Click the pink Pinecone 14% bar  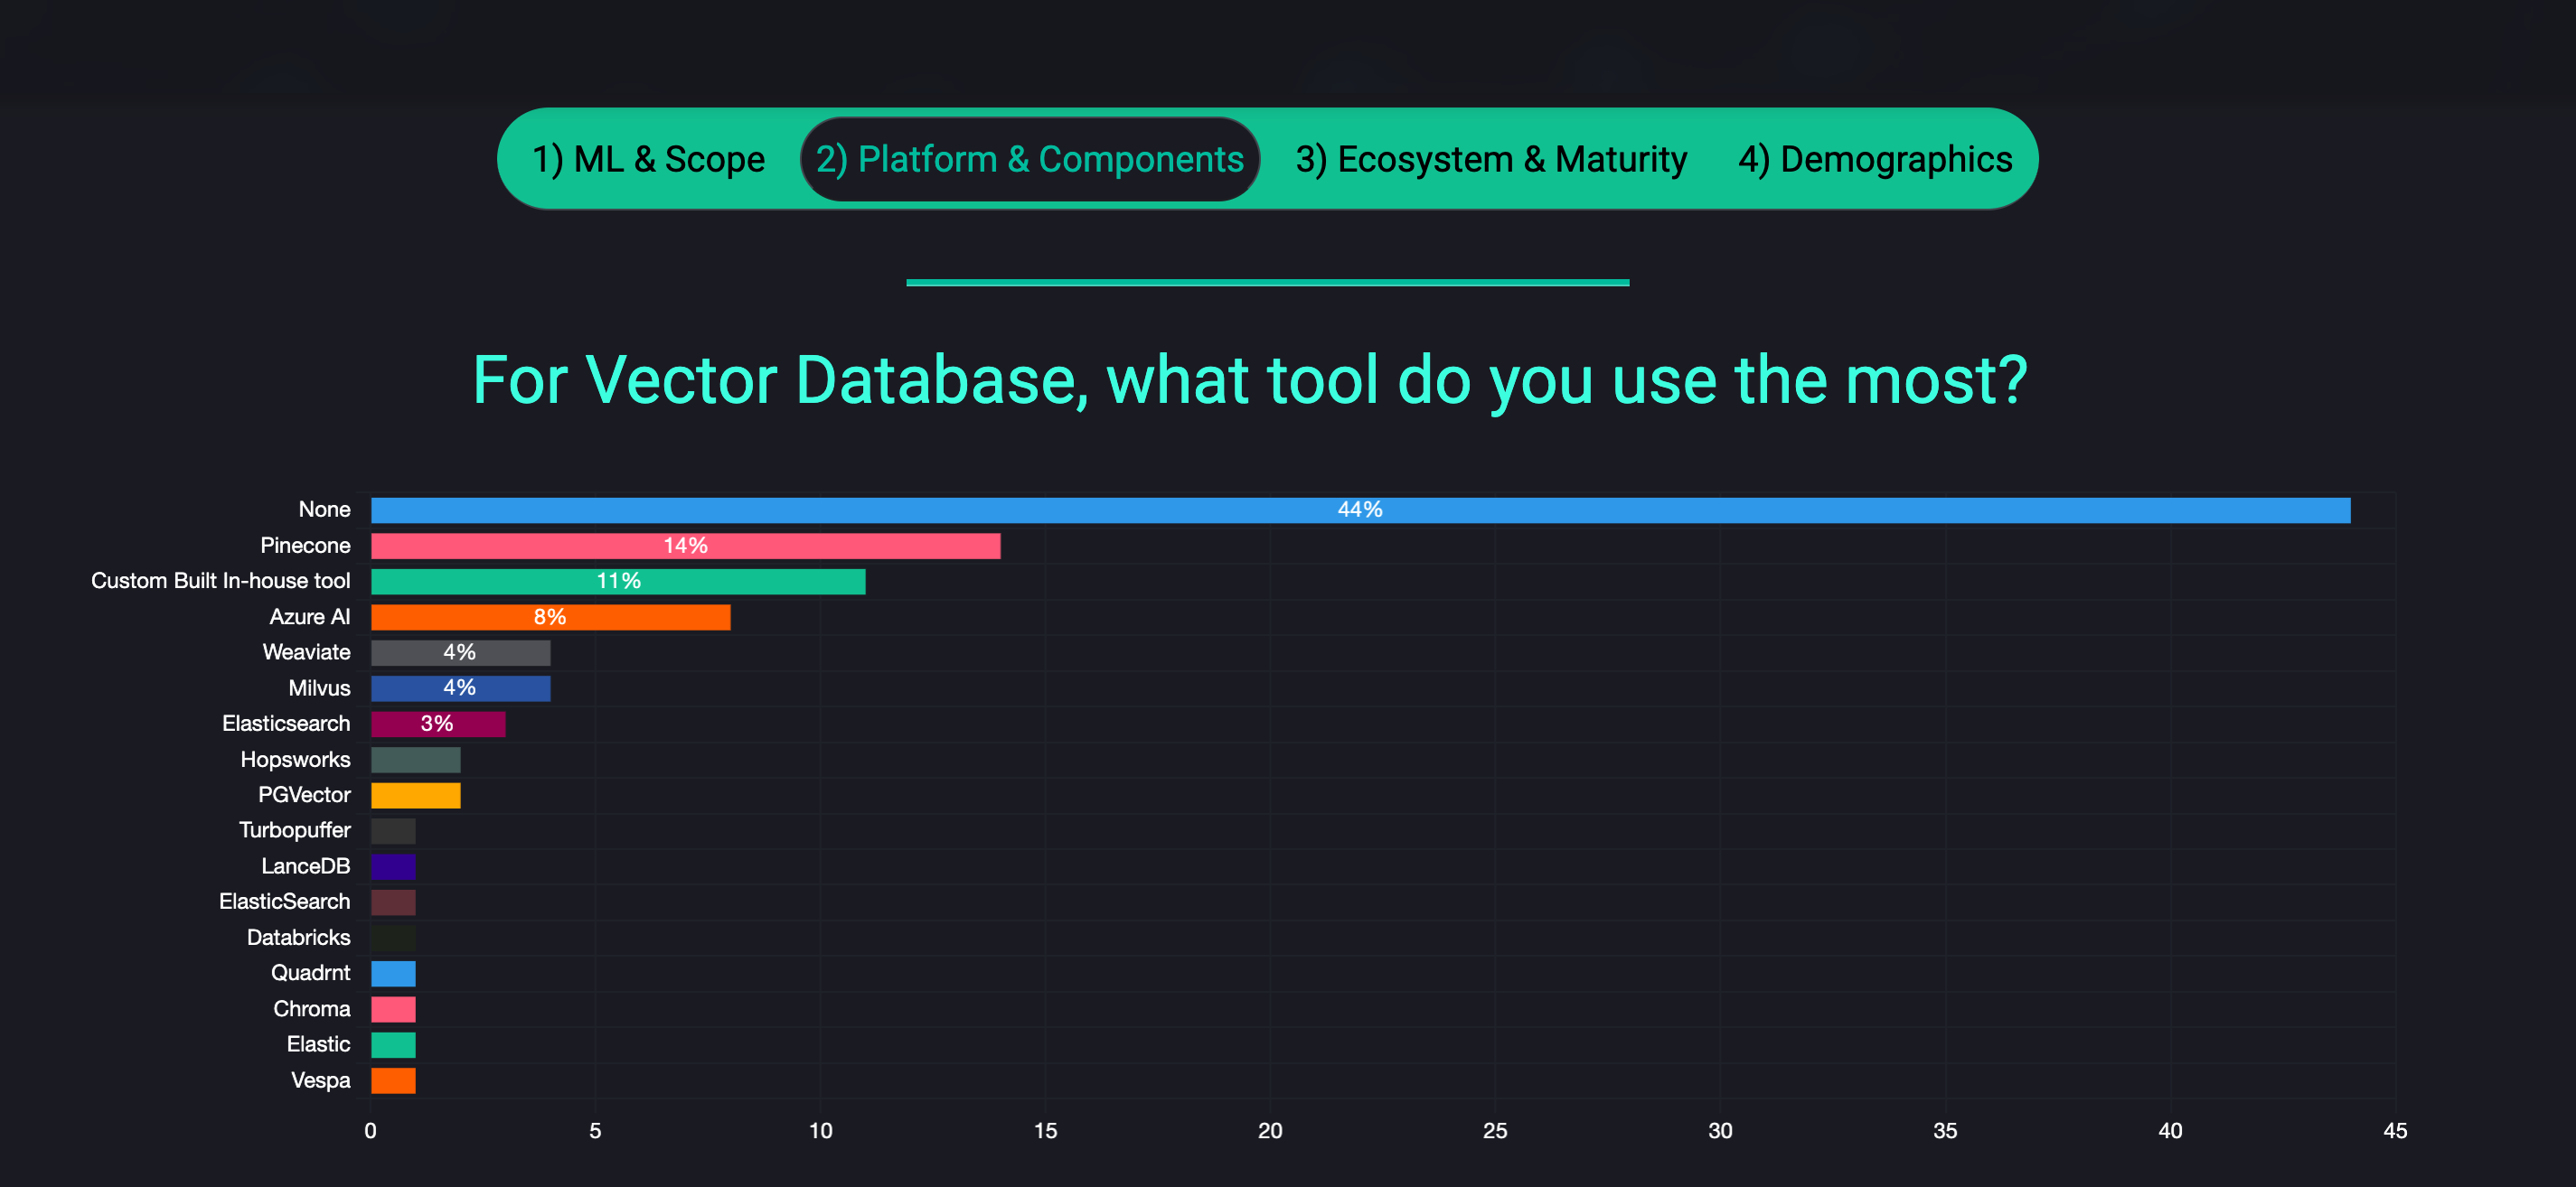685,546
